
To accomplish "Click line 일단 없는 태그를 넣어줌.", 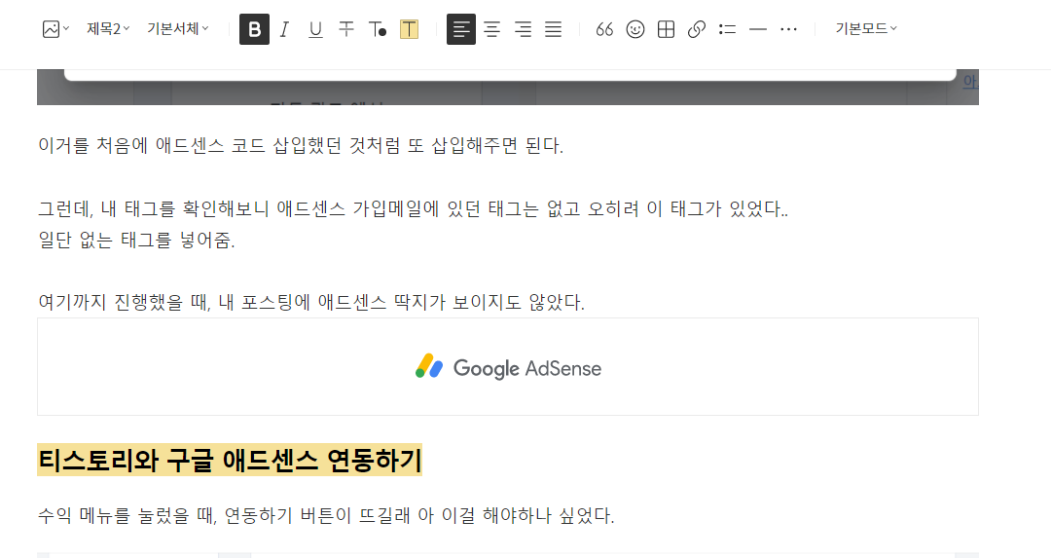I will pos(136,241).
